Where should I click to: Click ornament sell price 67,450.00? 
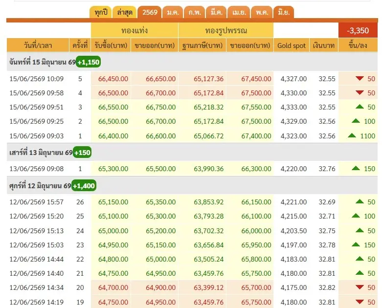coord(256,79)
